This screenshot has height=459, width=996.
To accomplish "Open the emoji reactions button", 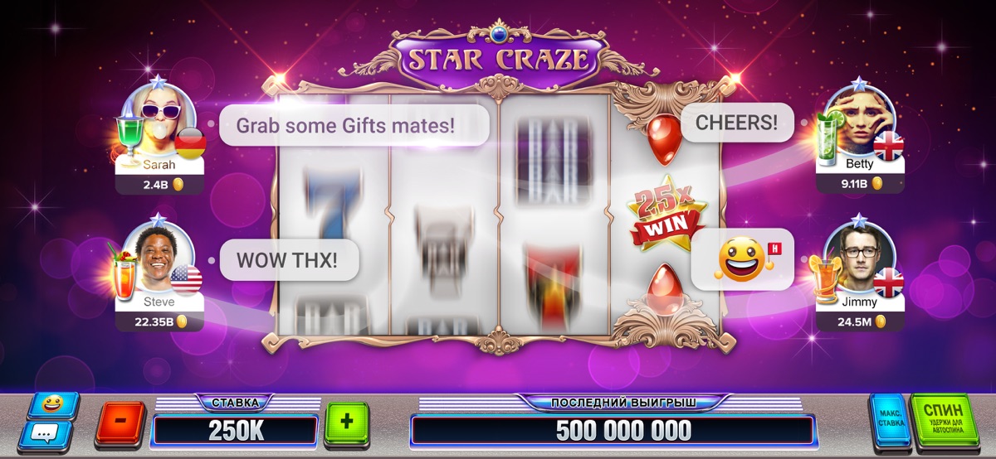I will point(53,405).
